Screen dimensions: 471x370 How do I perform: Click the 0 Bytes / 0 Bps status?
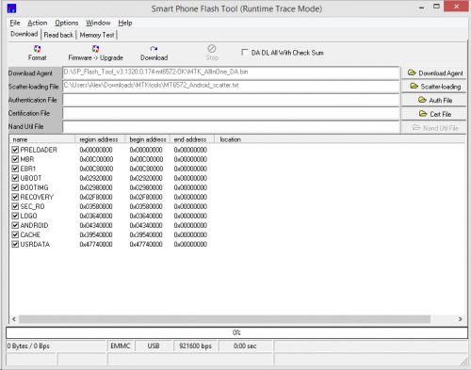(56, 346)
